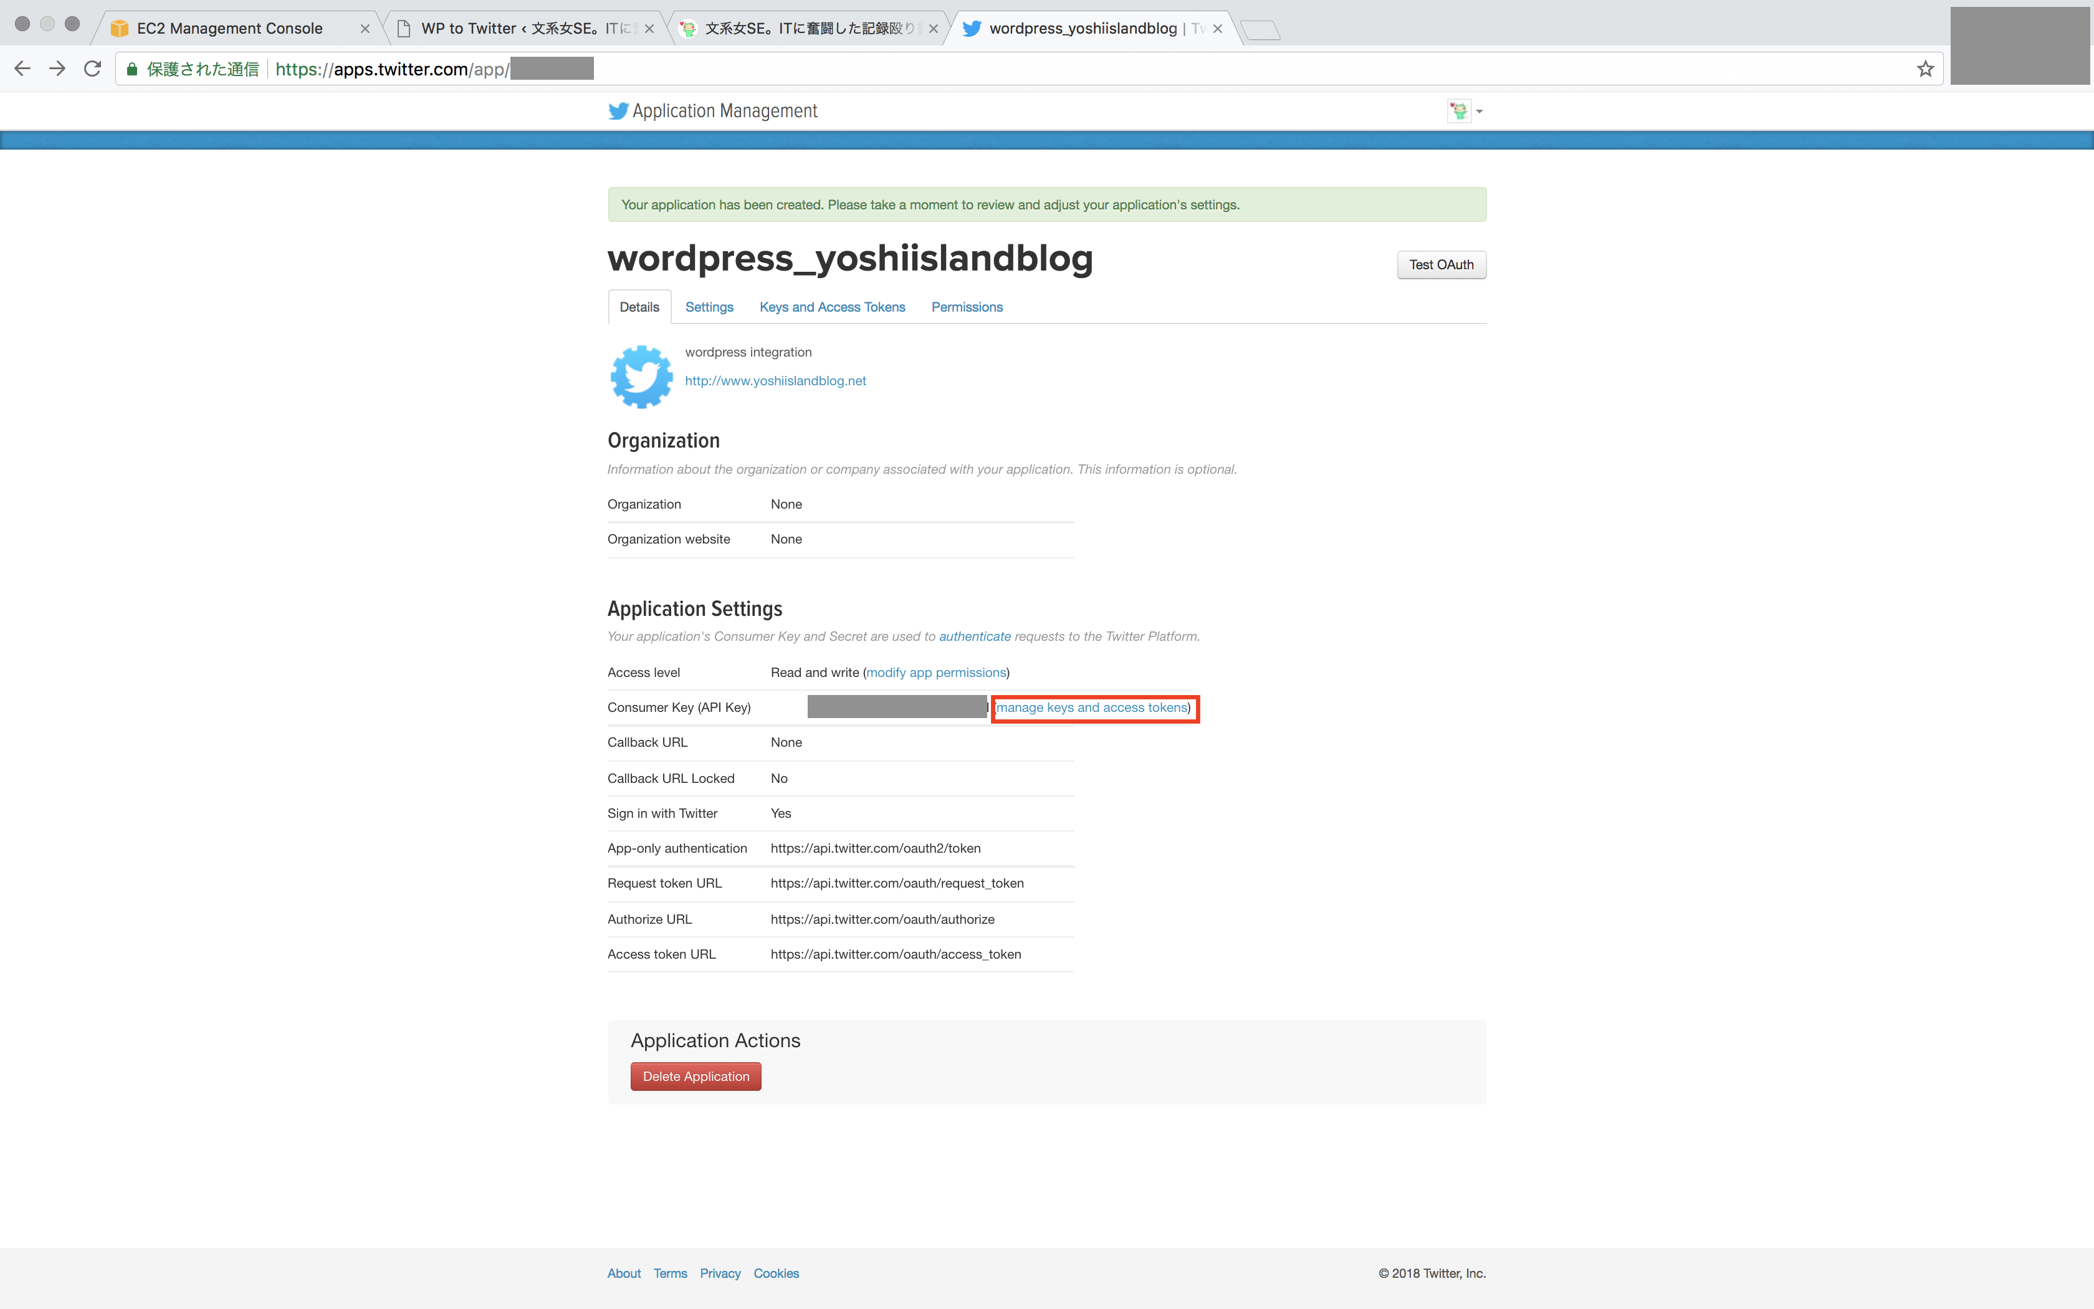Open the Keys and Access Tokens tab
The image size is (2094, 1309).
(831, 307)
